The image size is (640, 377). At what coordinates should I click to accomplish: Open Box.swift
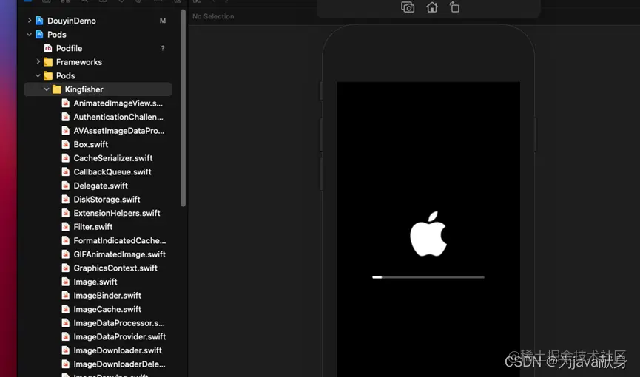(x=90, y=144)
